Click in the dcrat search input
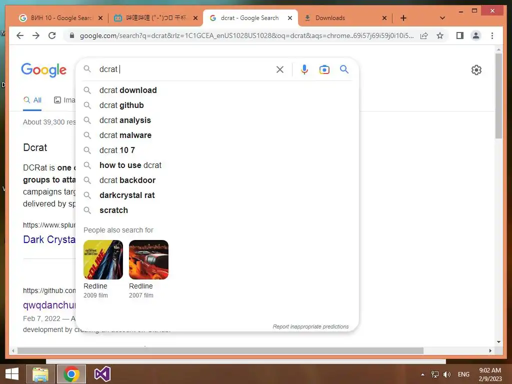 tap(186, 69)
